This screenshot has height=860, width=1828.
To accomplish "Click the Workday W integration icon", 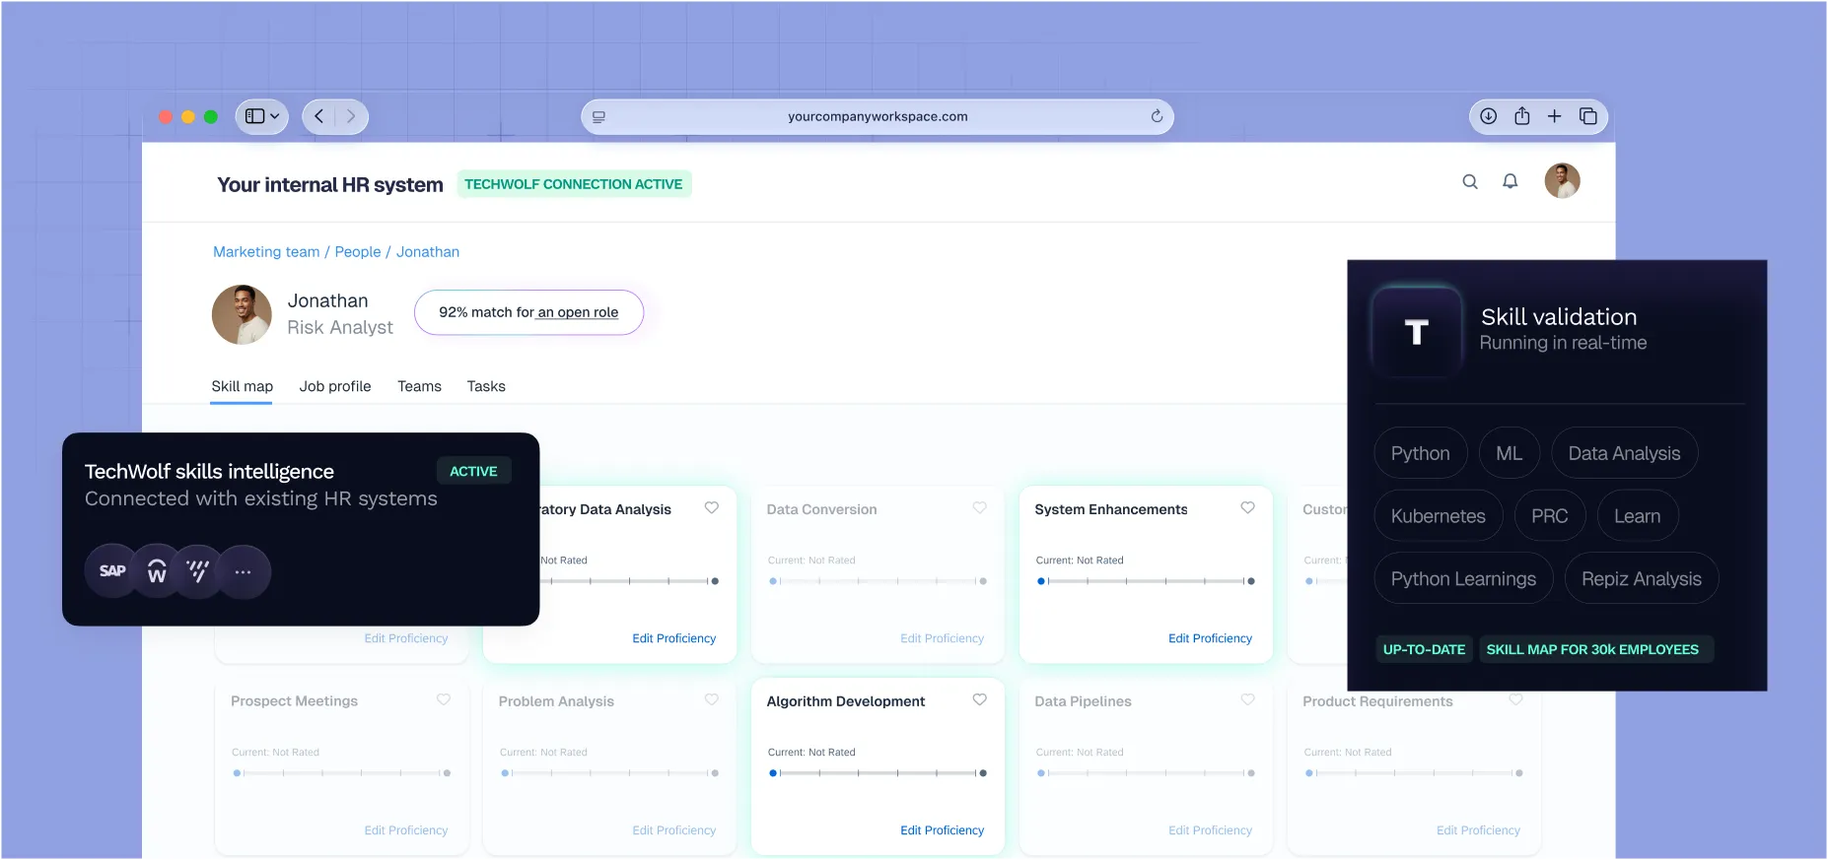I will point(157,571).
